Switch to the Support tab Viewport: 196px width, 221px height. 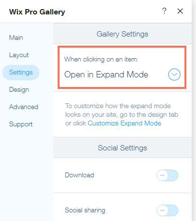point(21,124)
